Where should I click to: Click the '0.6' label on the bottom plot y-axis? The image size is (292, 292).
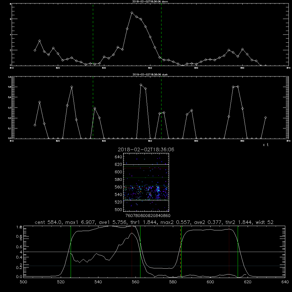pos(19,247)
